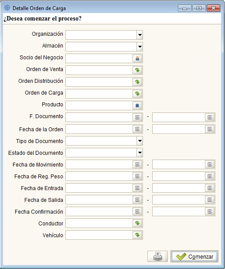
Task: Click the Fecha de Reg. Peso start field
Action: click(x=99, y=176)
